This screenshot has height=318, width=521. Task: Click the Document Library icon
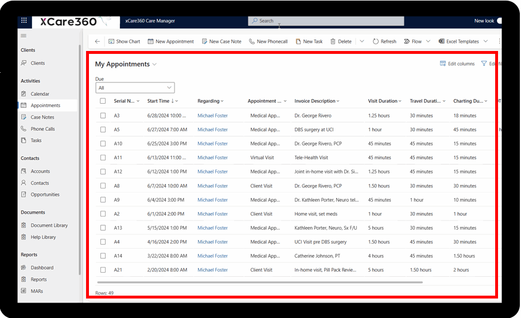click(24, 225)
